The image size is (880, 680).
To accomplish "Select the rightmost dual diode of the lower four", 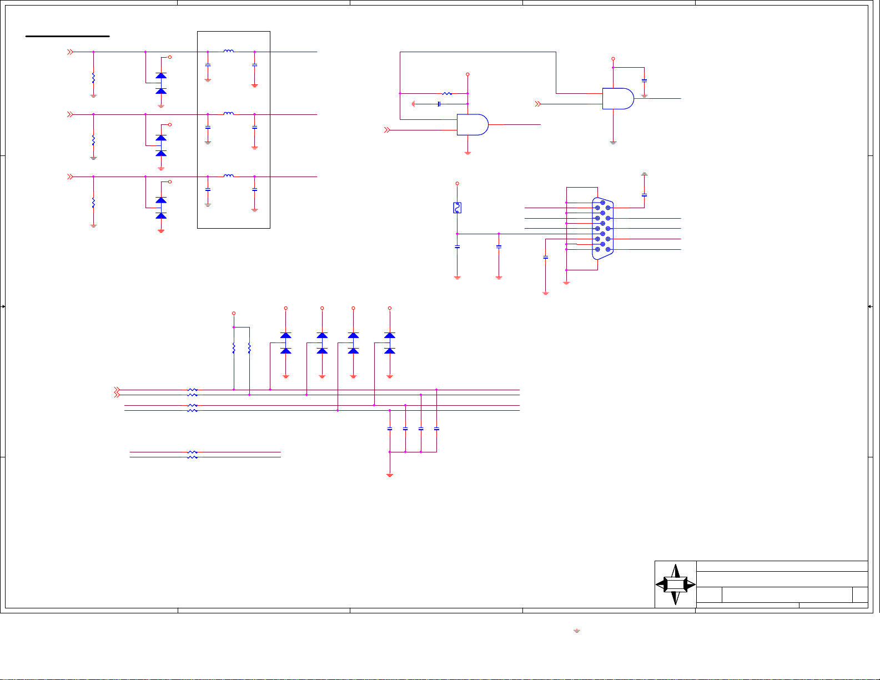I will [x=390, y=343].
